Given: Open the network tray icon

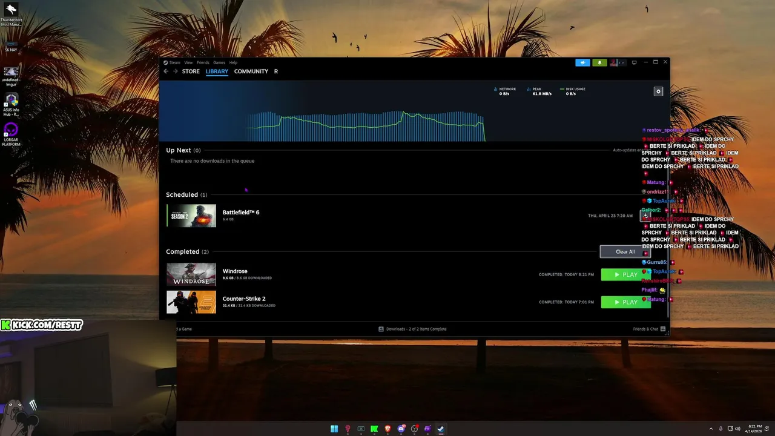Looking at the screenshot, I should click(730, 429).
